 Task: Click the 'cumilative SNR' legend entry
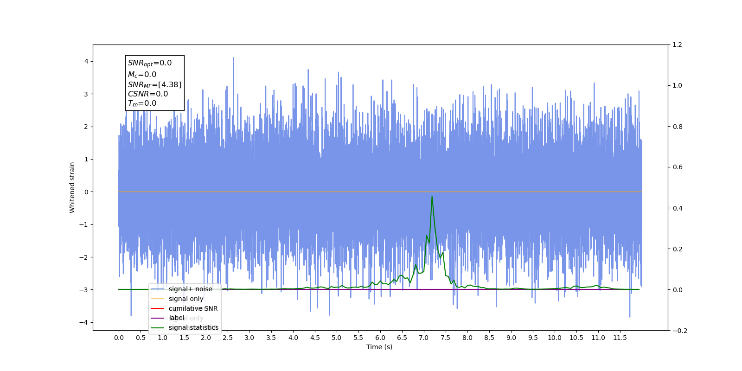[193, 308]
